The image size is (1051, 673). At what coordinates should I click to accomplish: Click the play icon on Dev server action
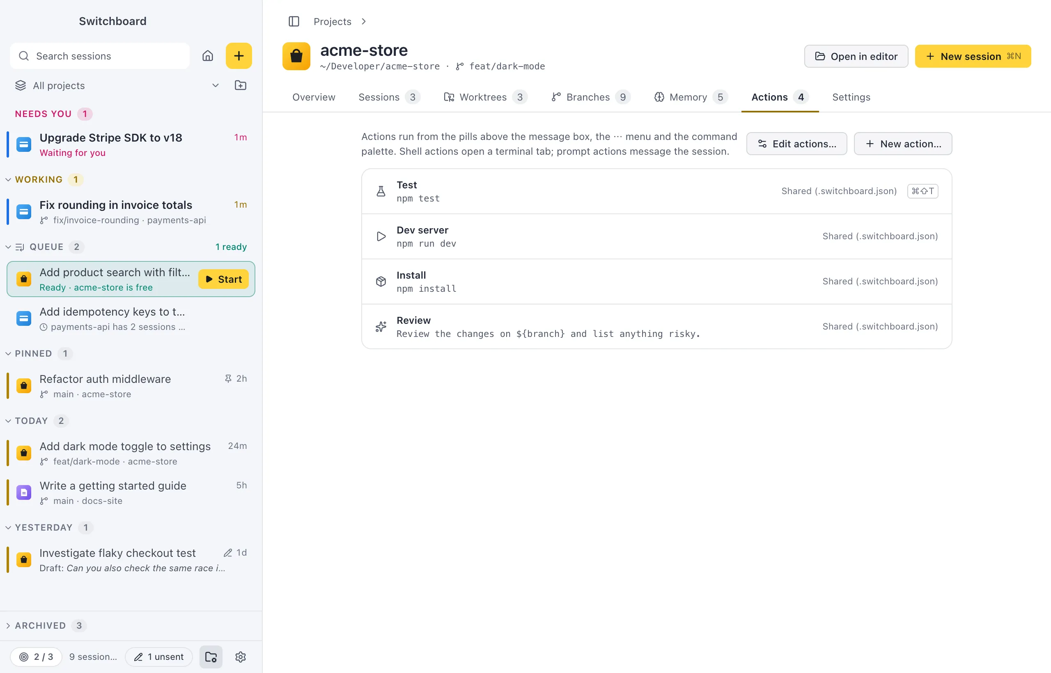(x=381, y=236)
